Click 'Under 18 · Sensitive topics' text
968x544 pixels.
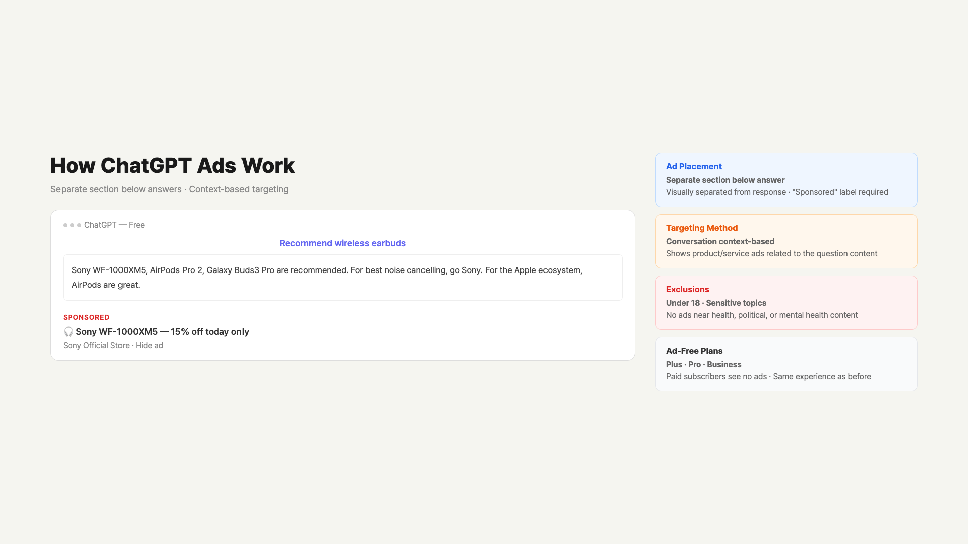click(x=716, y=303)
